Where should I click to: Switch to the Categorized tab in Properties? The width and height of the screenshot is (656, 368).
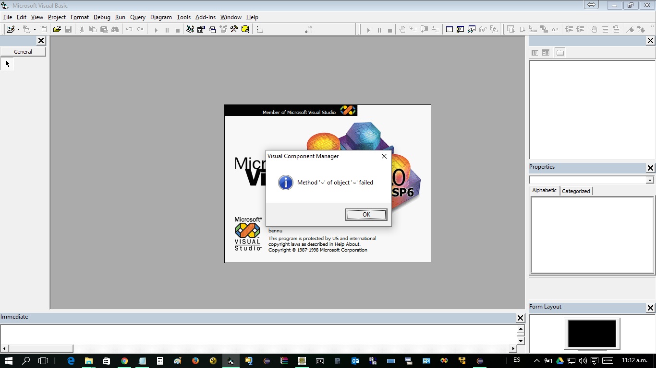pos(576,191)
